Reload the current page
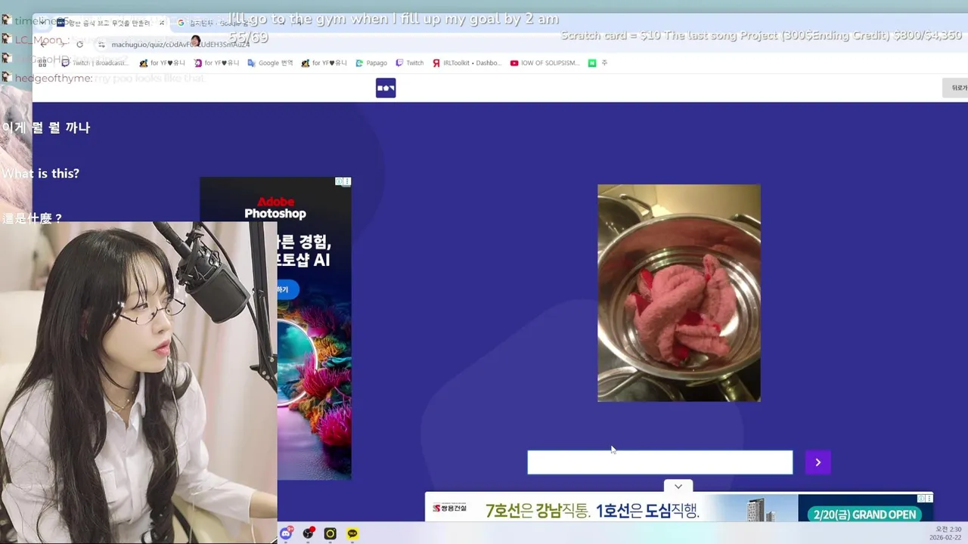Screen dimensions: 968x544 [79, 44]
